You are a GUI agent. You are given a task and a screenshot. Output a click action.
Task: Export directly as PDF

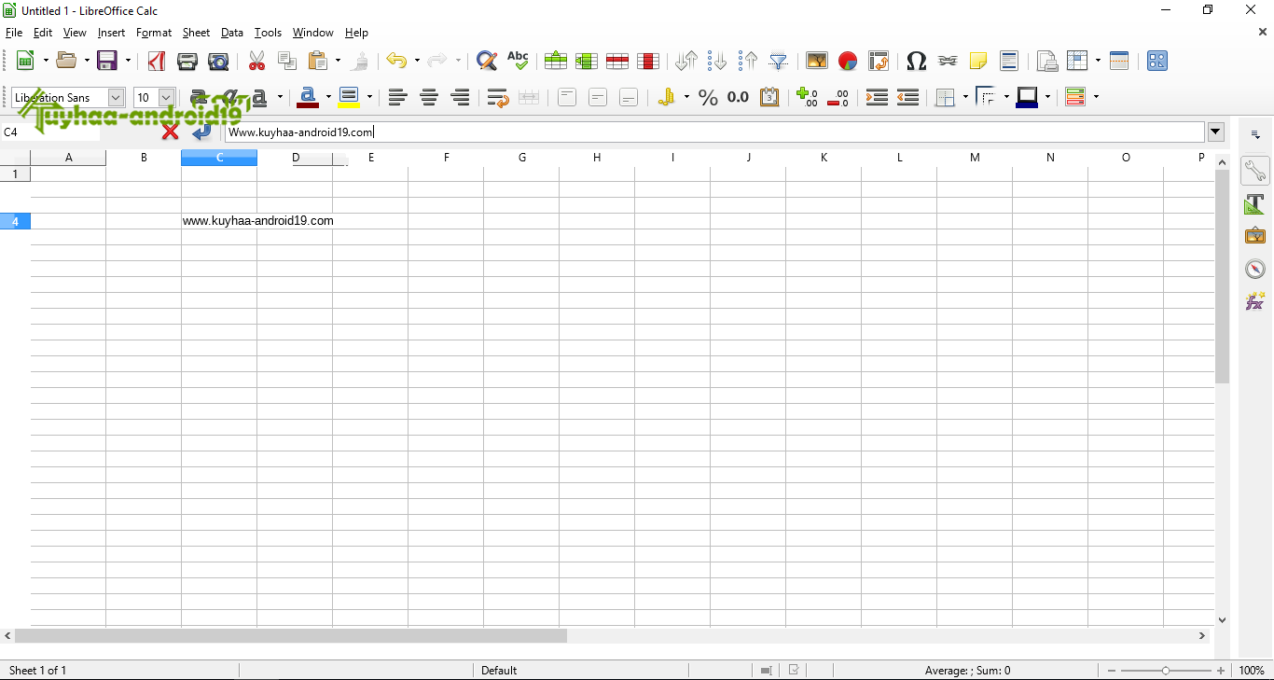point(157,61)
